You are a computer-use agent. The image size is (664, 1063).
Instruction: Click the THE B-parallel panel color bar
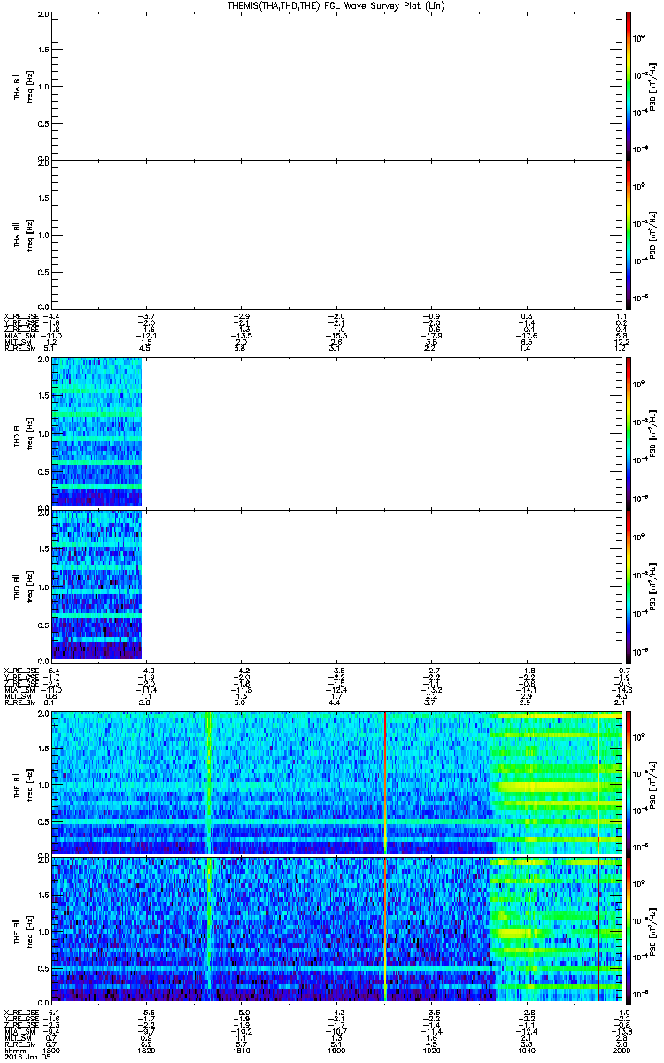tap(628, 930)
